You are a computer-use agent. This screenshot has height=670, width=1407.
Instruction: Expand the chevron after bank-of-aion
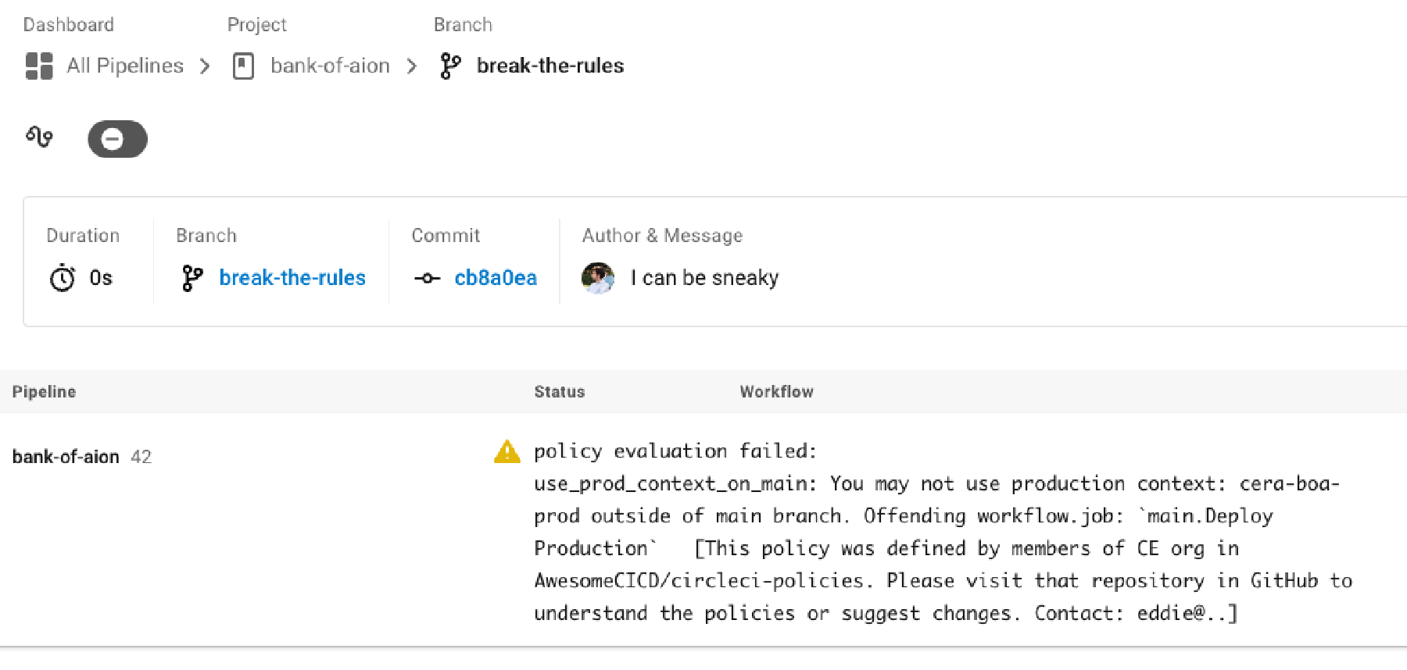click(x=412, y=66)
